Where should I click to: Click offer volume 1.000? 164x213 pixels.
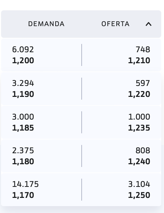tap(139, 117)
